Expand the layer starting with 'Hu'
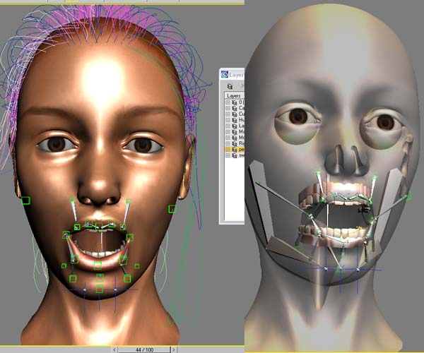424x353 pixels. coord(228,120)
